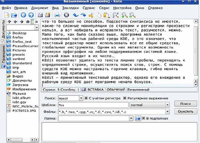Open Find with the magnifier toolbar icon

[x=116, y=15]
